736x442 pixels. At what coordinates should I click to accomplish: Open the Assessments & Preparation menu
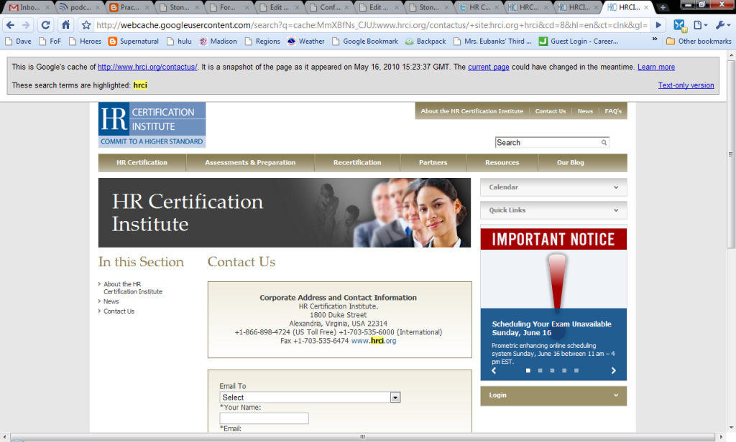pyautogui.click(x=250, y=163)
